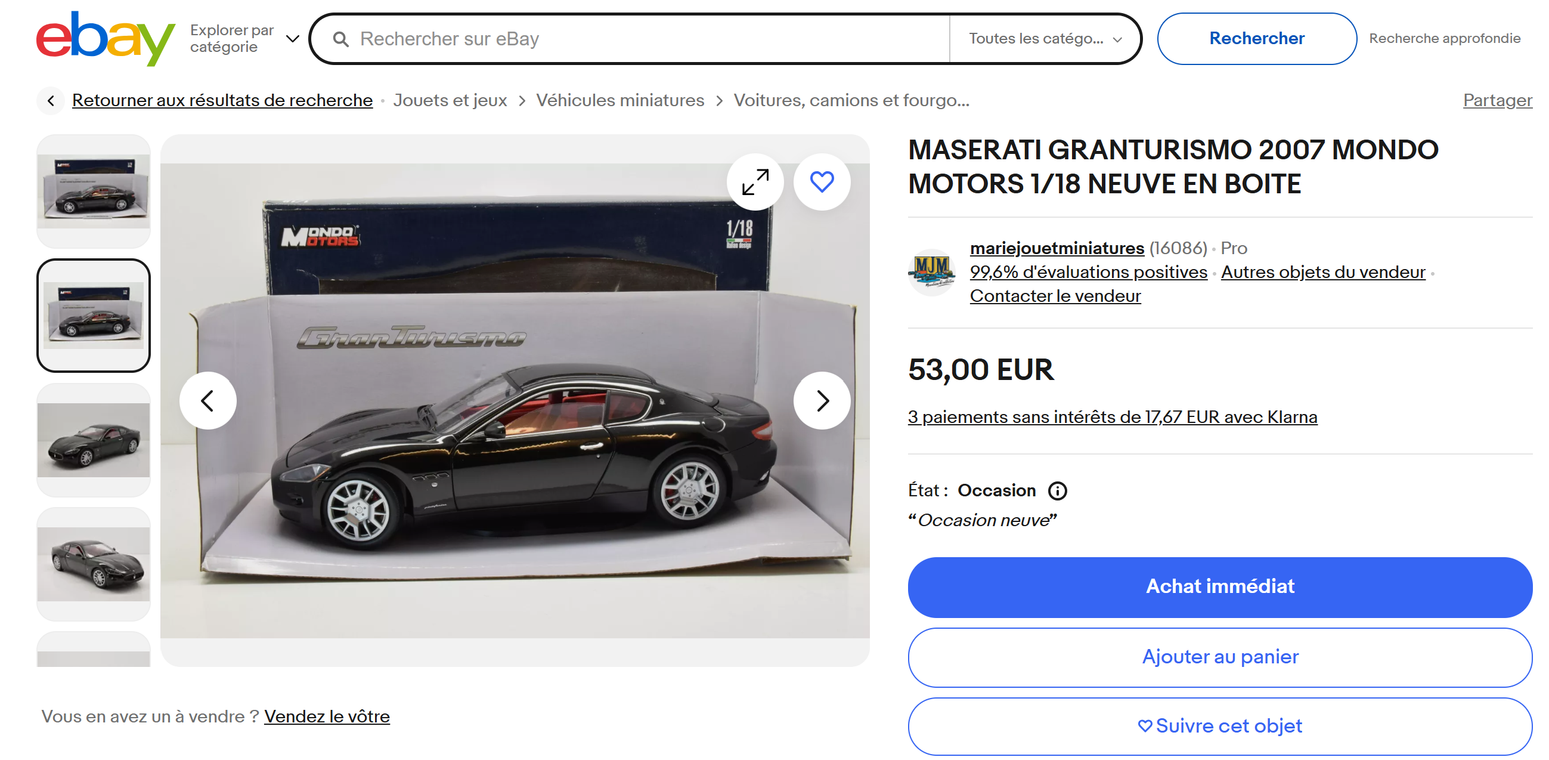Open Véhicules miniatures breadcrumb

point(620,100)
